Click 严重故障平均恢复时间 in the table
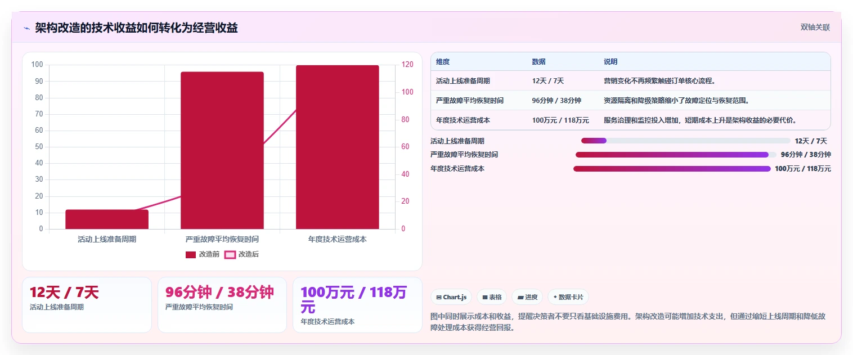 tap(470, 101)
